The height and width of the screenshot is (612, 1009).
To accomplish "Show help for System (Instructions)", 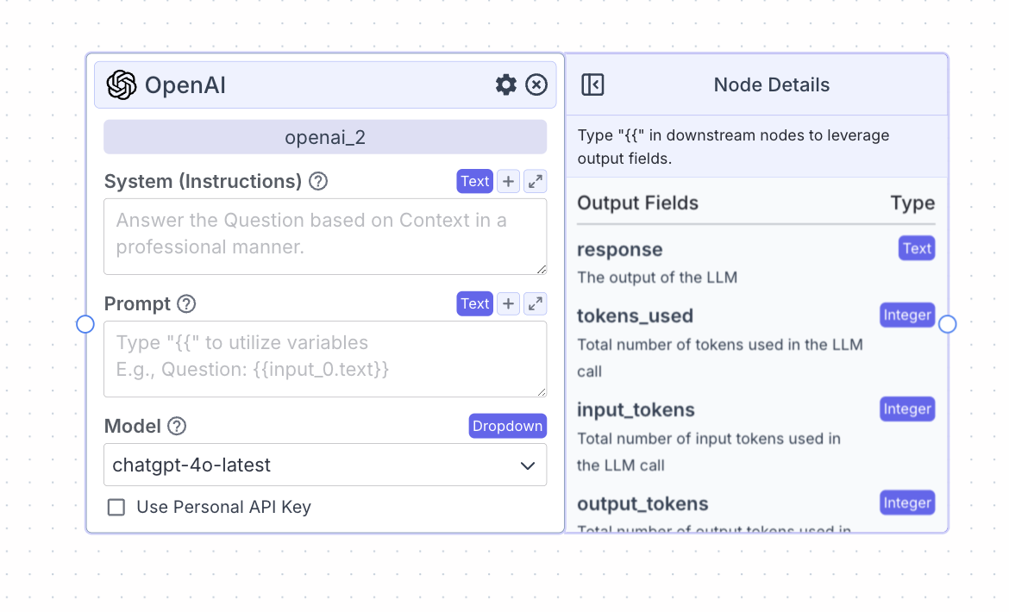I will tap(318, 181).
